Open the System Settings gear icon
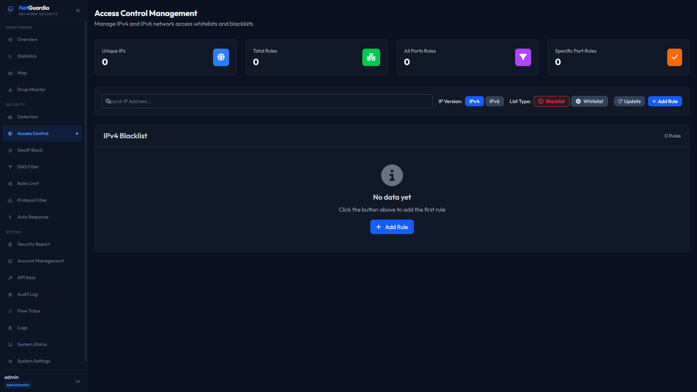 pyautogui.click(x=10, y=362)
